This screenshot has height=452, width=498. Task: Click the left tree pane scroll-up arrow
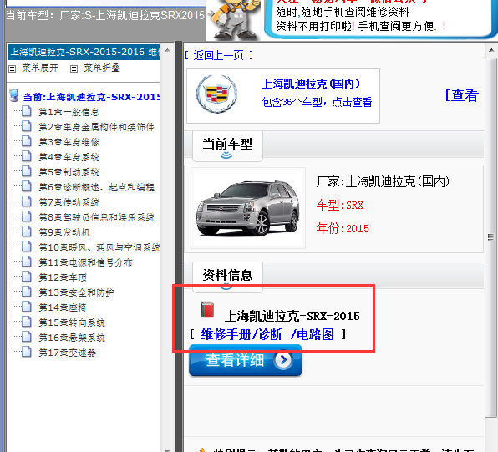tap(168, 50)
